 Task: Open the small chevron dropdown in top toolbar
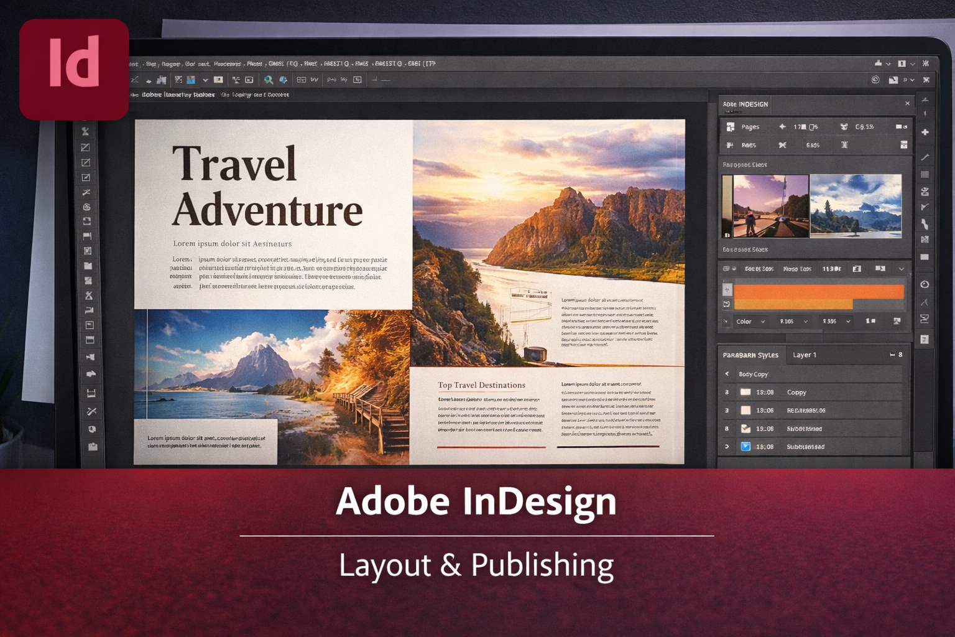[205, 80]
